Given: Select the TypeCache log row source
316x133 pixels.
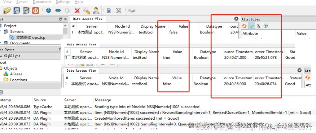Looking at the screenshot, I should click(43, 107).
